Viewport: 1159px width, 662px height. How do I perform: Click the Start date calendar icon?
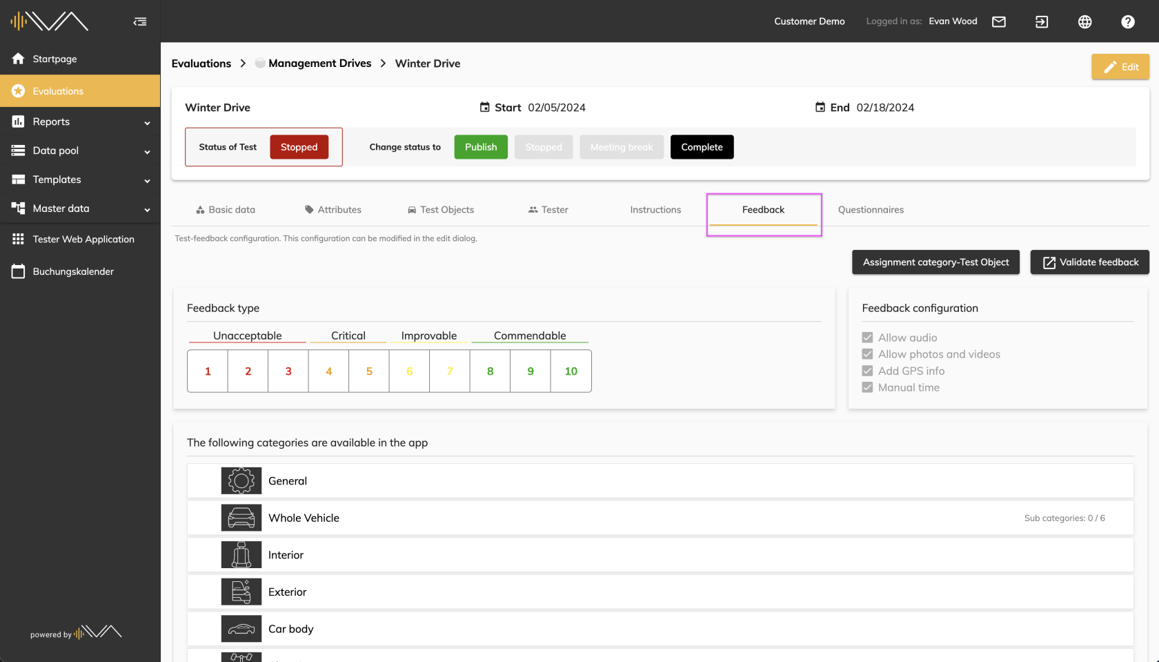(x=485, y=107)
